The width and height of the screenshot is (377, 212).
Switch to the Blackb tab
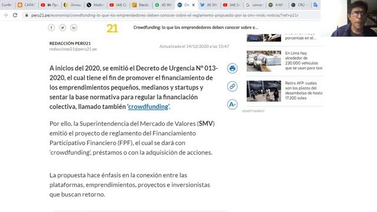(x=141, y=5)
